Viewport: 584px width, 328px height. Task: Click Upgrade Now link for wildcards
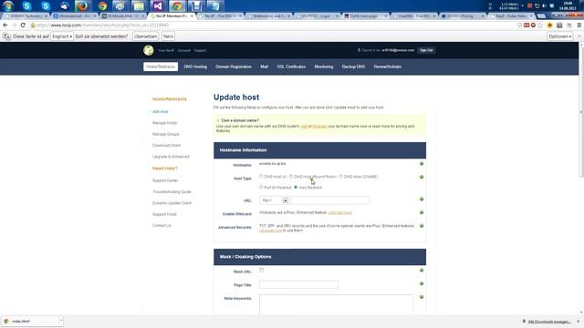coord(340,212)
